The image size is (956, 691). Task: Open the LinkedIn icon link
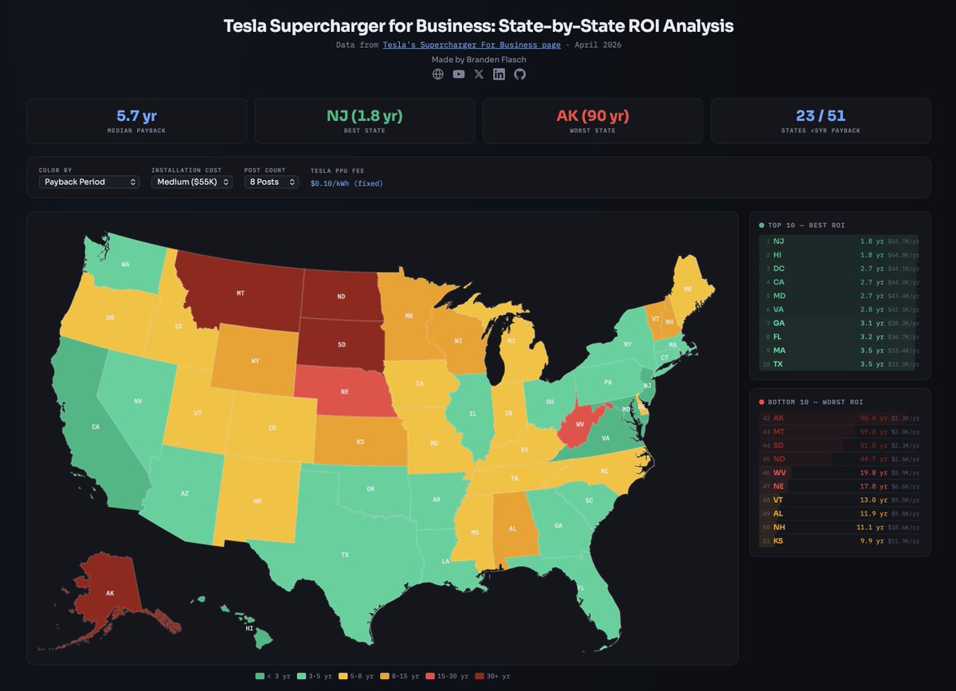[499, 74]
